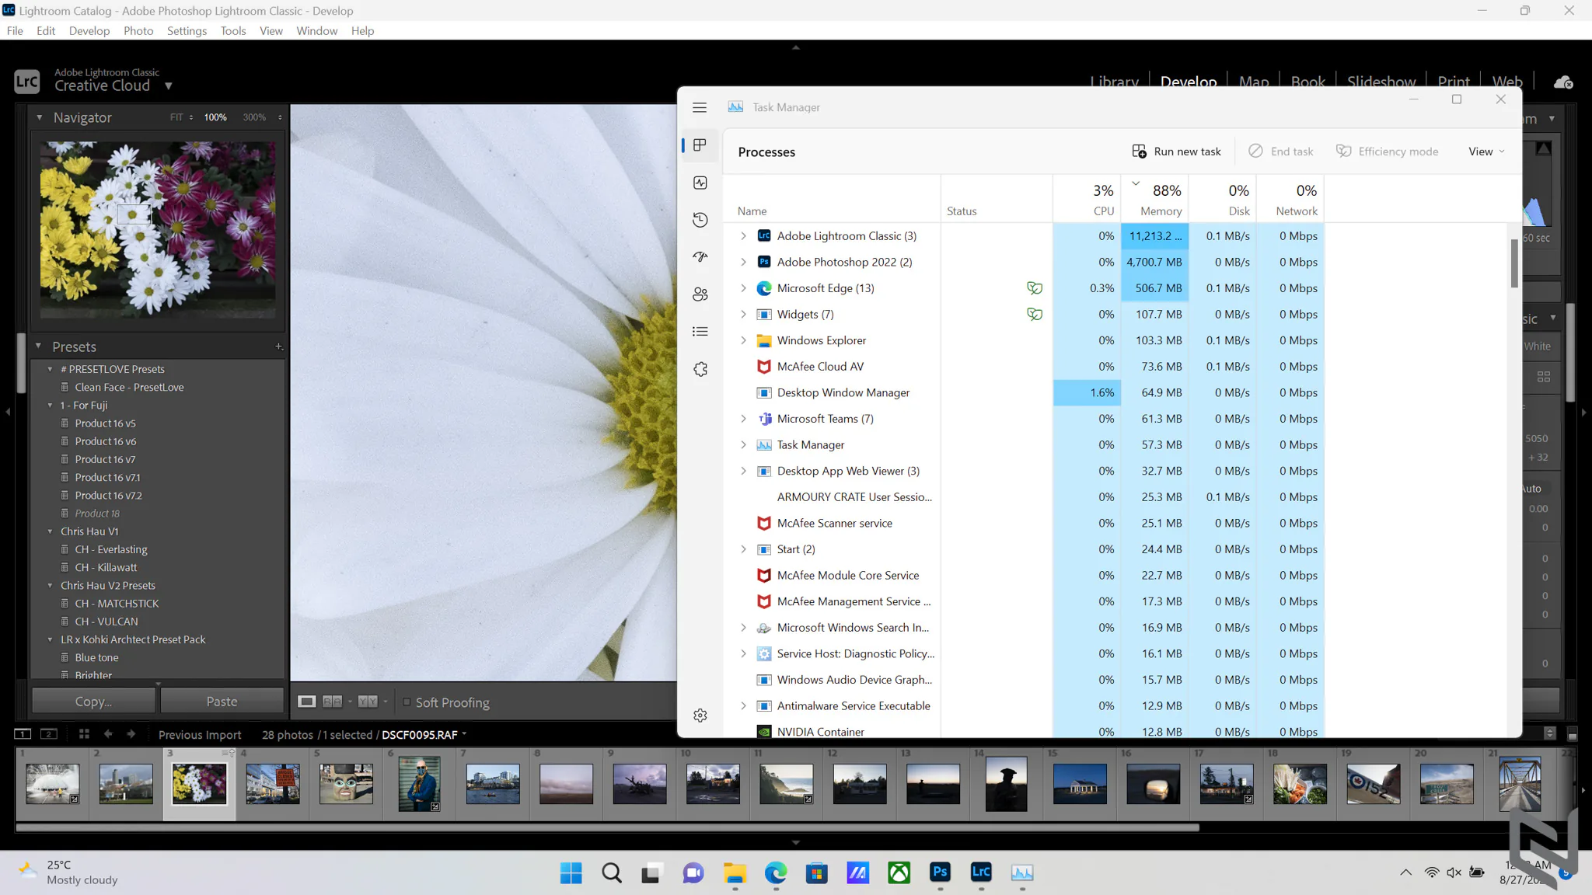Toggle Before/After top-bottom YY view

(368, 702)
